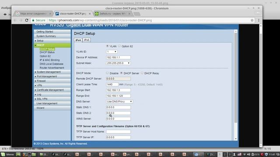Click the image viewer's back arrow
Screen dimensions: 280x157
click(x=5, y=14)
